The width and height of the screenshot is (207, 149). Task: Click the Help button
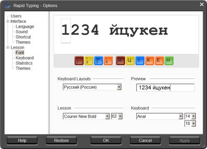(22, 140)
